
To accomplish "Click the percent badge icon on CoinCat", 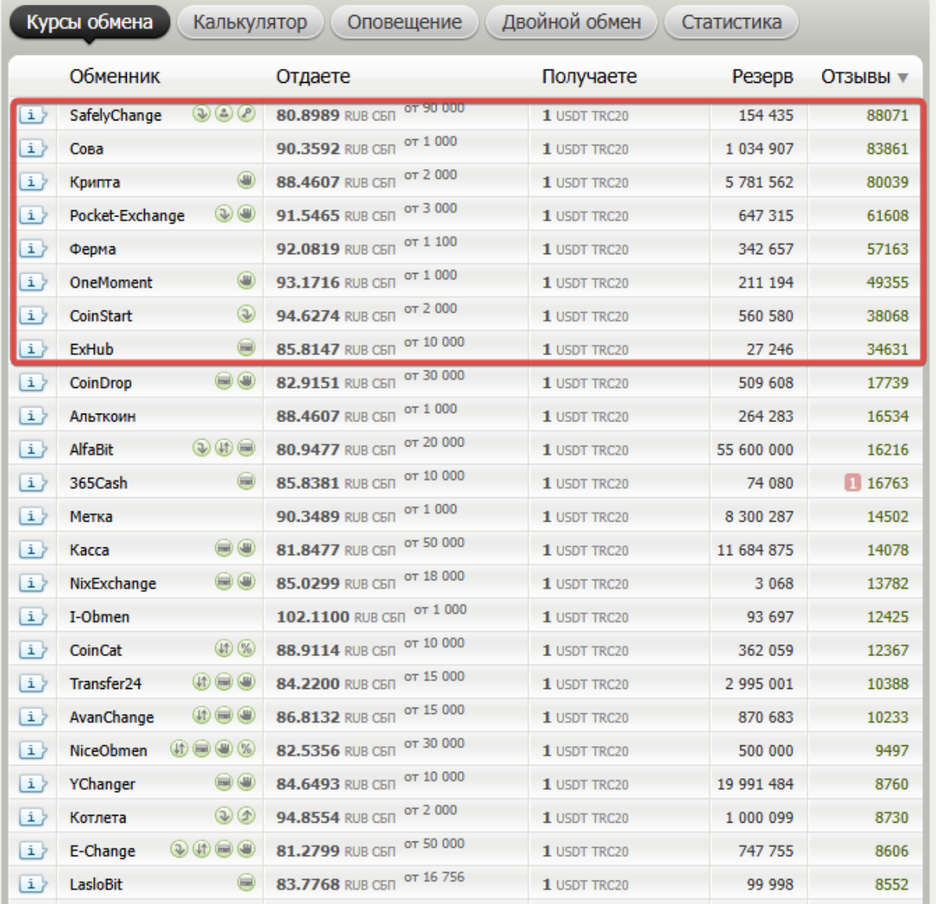I will [x=246, y=648].
